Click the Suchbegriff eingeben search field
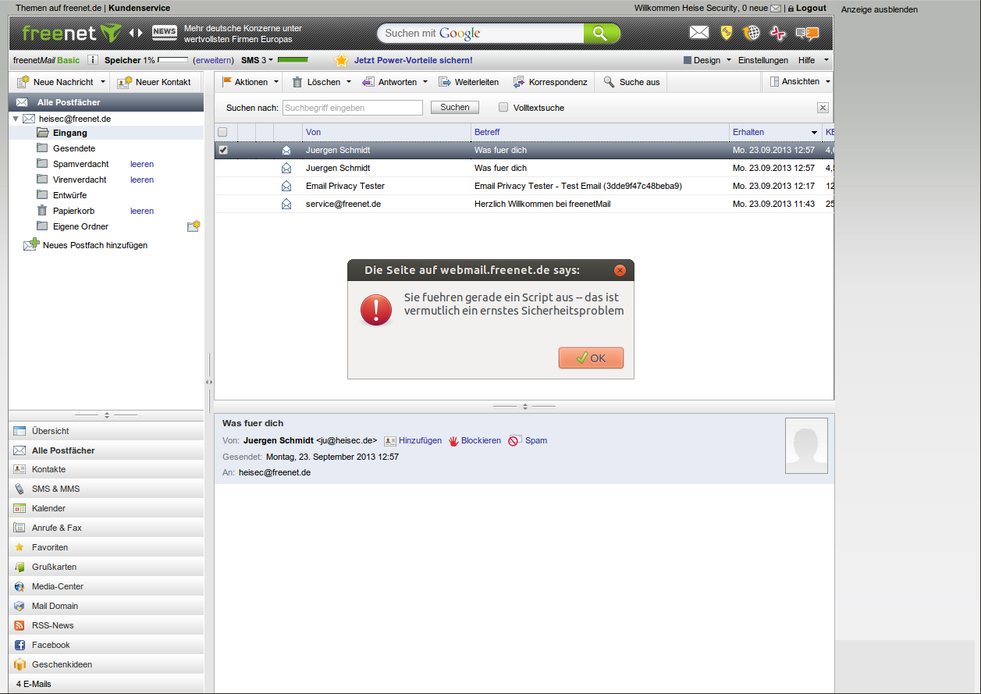This screenshot has width=981, height=694. [352, 108]
